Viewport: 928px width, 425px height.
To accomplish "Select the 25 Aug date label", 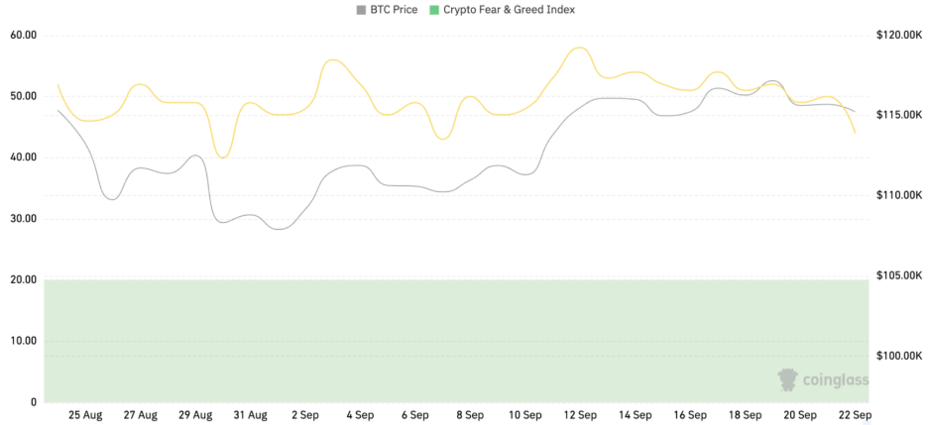I will coord(85,415).
